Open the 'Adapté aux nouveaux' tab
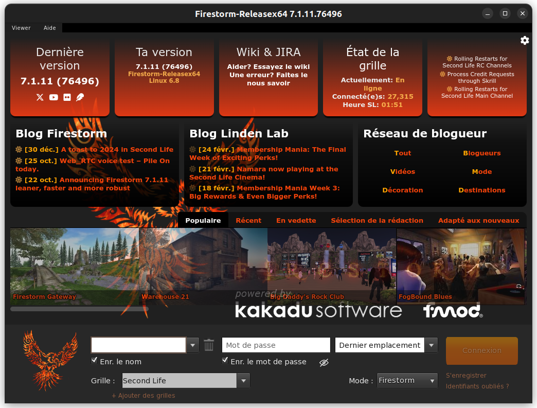The width and height of the screenshot is (537, 408). (479, 221)
